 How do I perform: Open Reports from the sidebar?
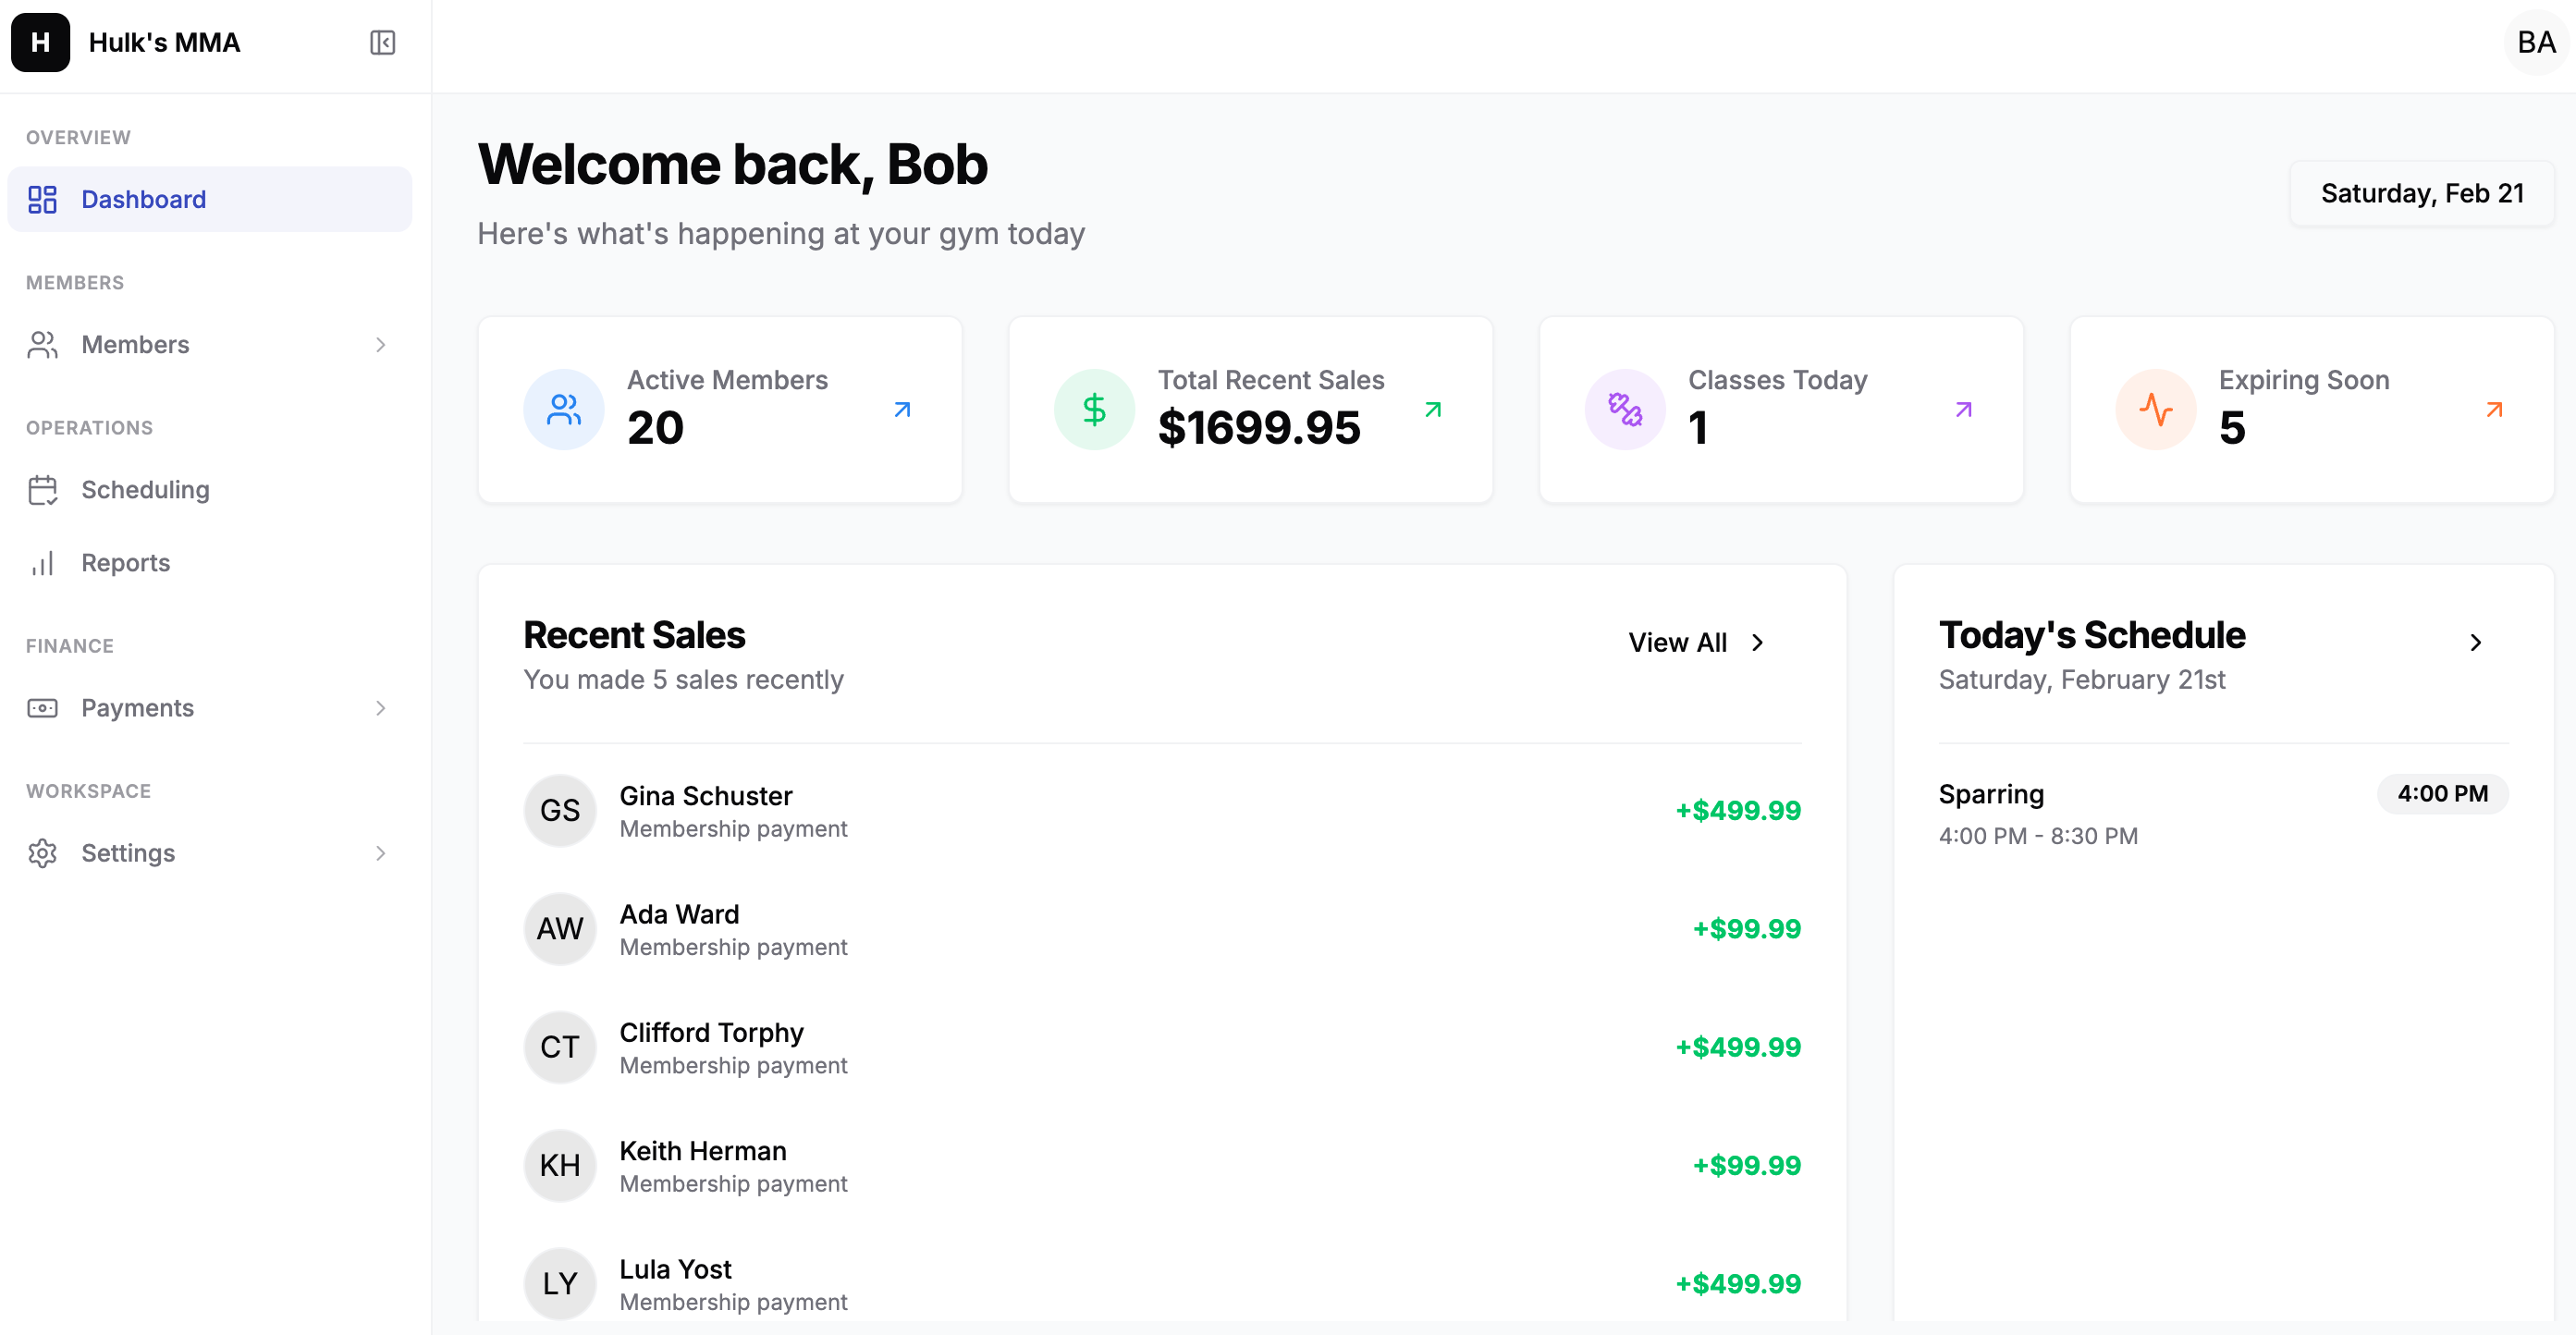[125, 563]
